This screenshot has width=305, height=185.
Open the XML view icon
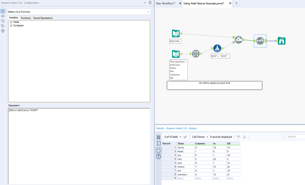coord(3,16)
